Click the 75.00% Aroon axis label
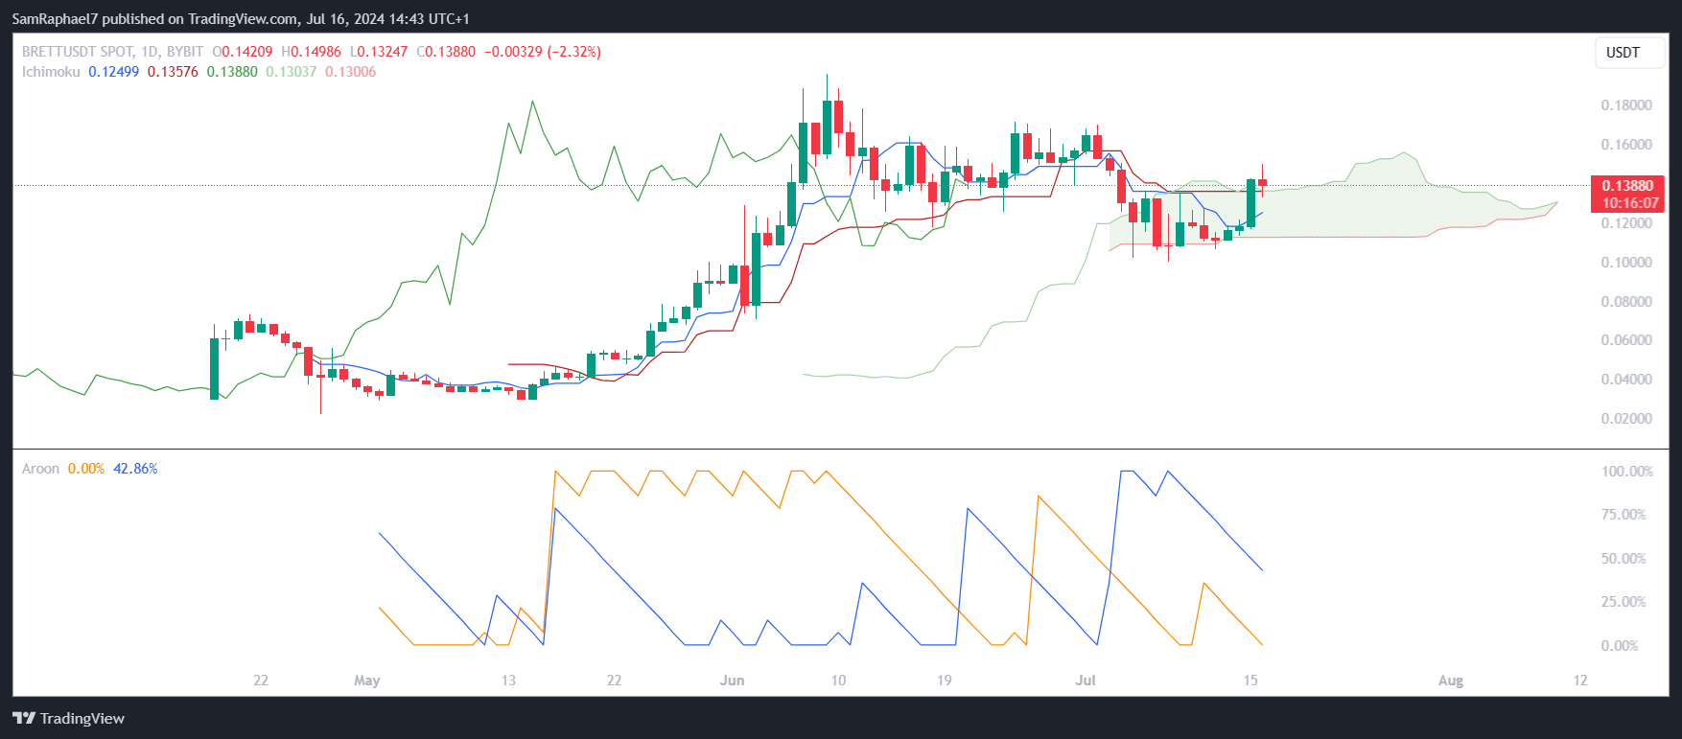 point(1624,515)
